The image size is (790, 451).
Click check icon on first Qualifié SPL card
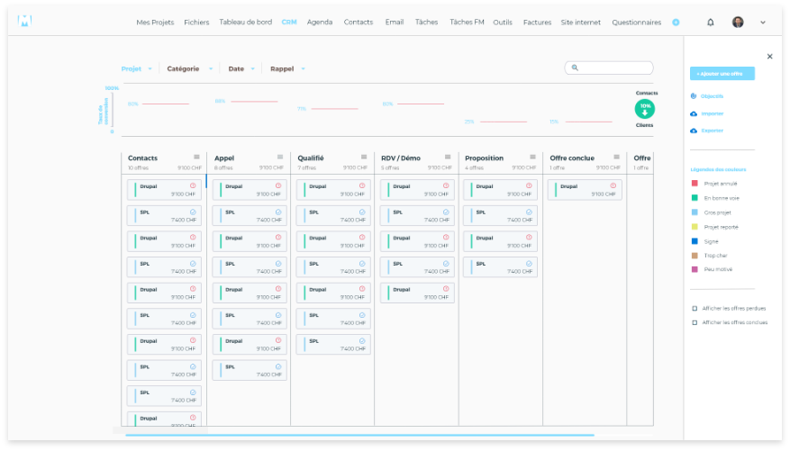[x=362, y=212]
